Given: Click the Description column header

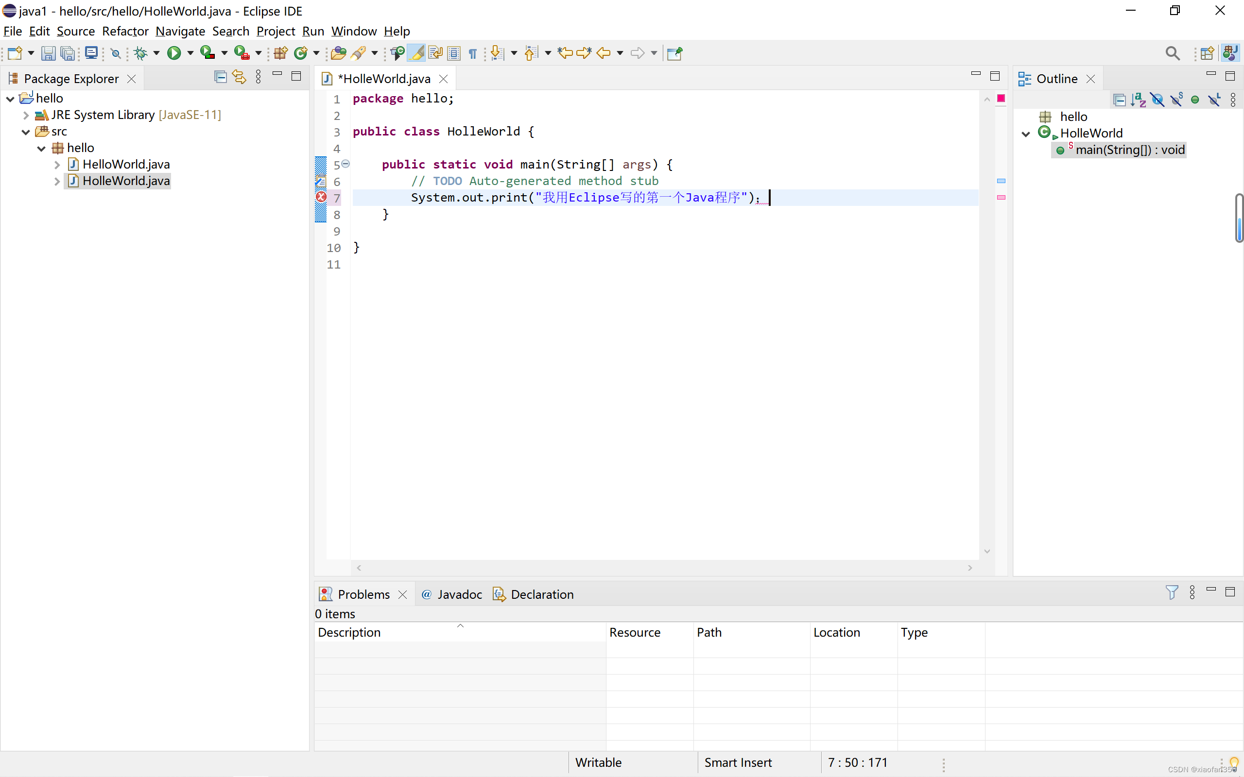Looking at the screenshot, I should pyautogui.click(x=349, y=632).
